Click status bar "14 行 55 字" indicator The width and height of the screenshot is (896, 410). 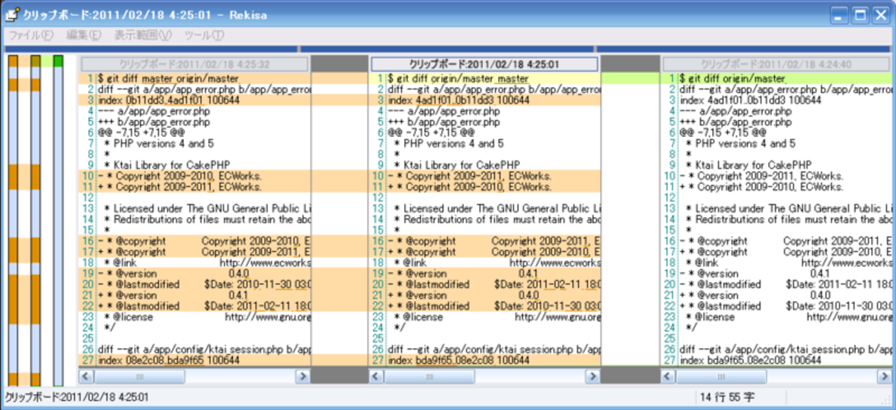(x=726, y=398)
